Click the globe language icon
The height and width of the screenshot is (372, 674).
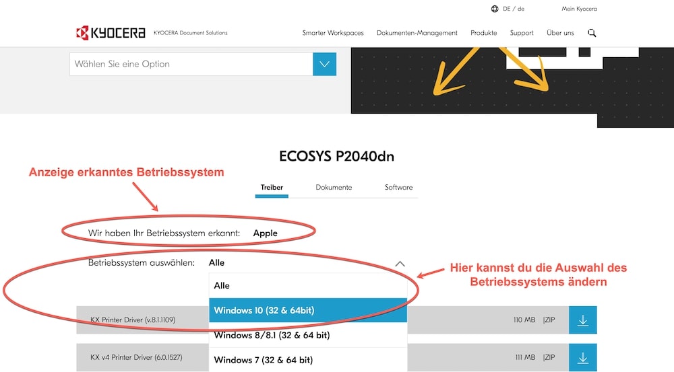click(x=495, y=9)
